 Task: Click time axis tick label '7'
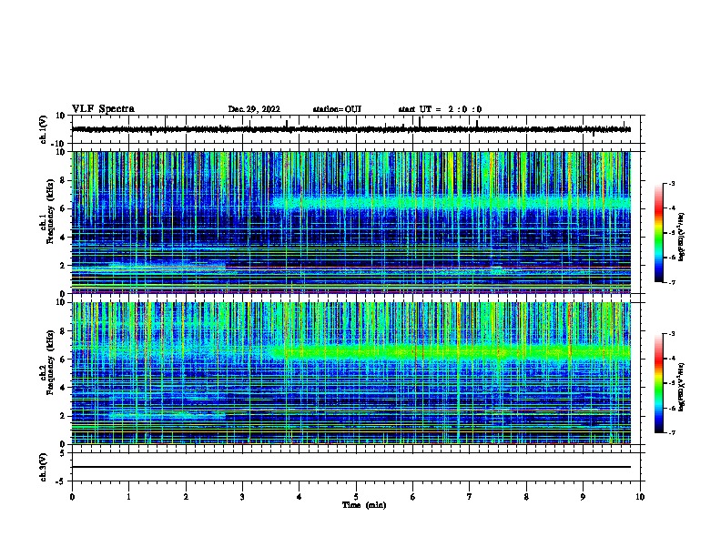click(x=470, y=497)
